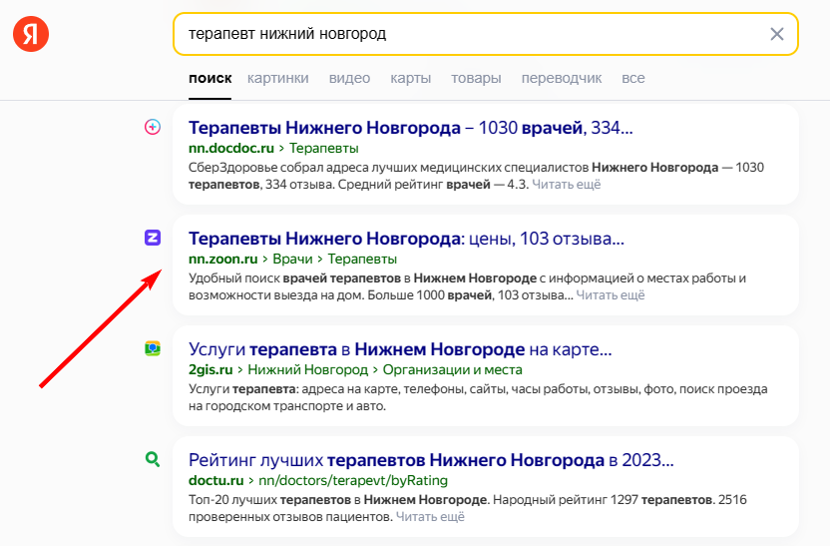Open the Терапевты breadcrumb under nn.zoon.ru
This screenshot has width=830, height=546.
[x=362, y=259]
